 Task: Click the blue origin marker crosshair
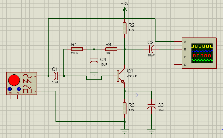tap(136, 95)
